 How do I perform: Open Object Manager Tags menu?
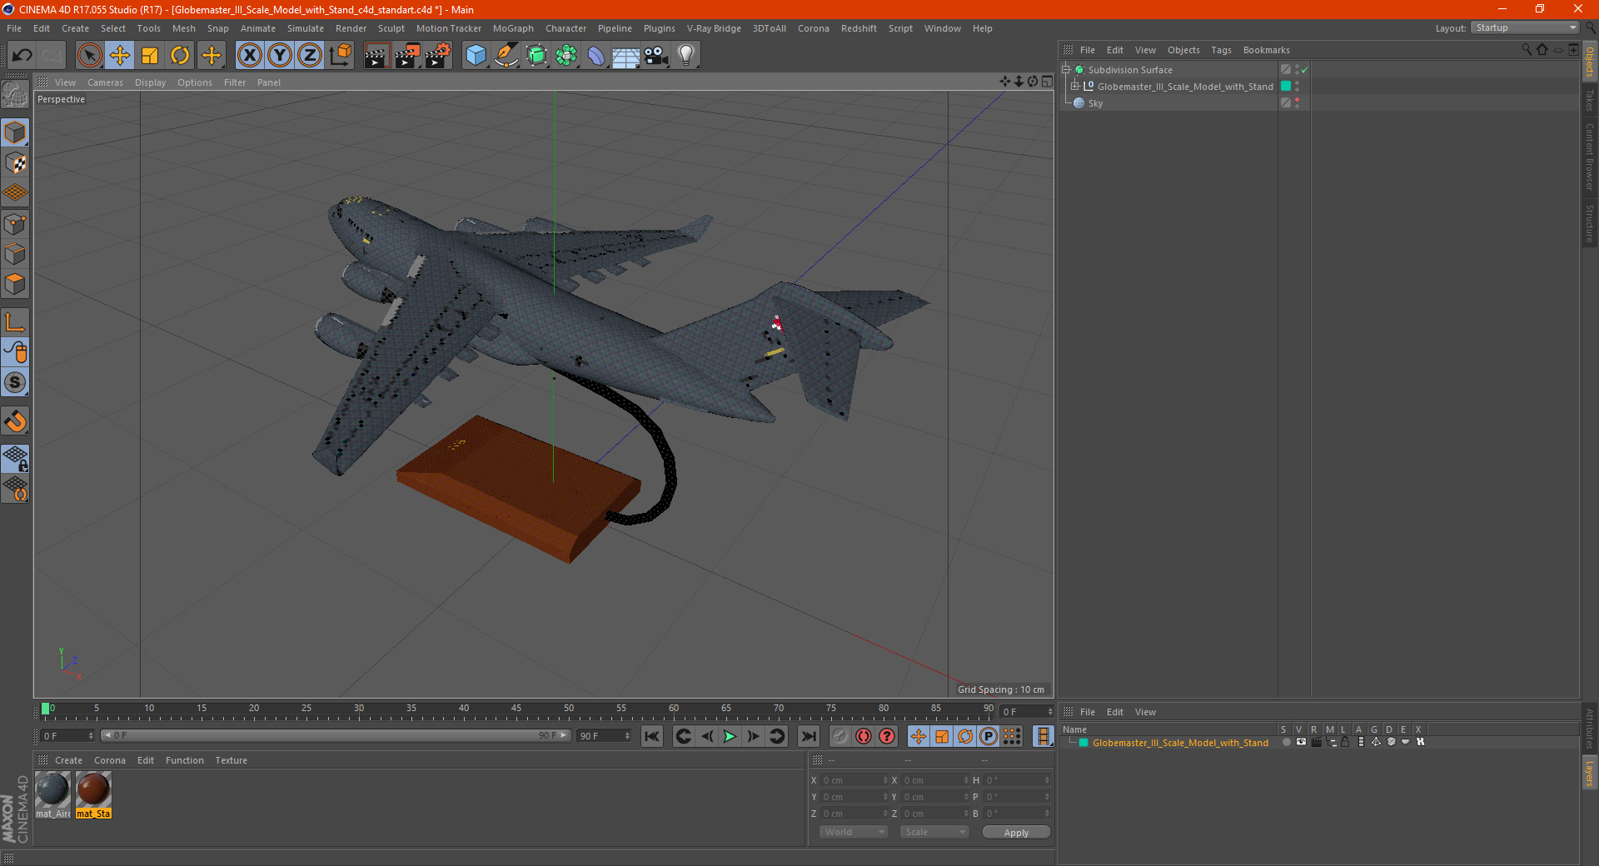pyautogui.click(x=1221, y=50)
